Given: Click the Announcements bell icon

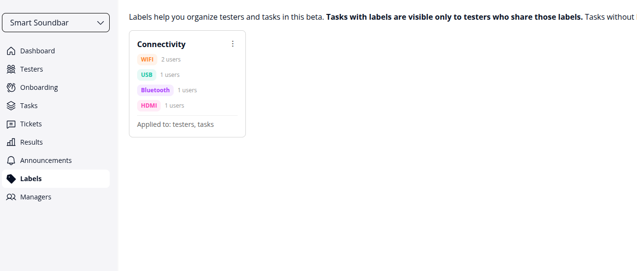Looking at the screenshot, I should coord(11,160).
